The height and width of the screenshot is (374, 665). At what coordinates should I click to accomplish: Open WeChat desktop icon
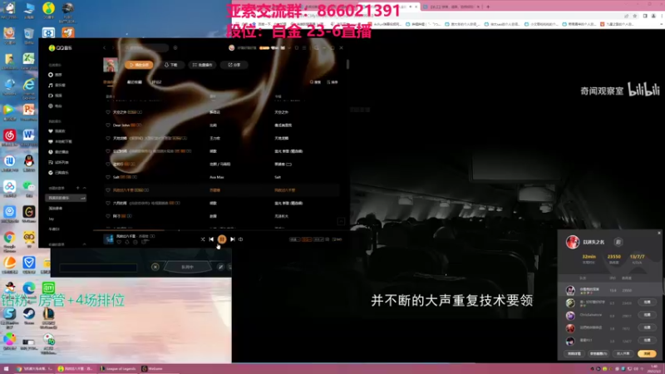[x=29, y=188]
